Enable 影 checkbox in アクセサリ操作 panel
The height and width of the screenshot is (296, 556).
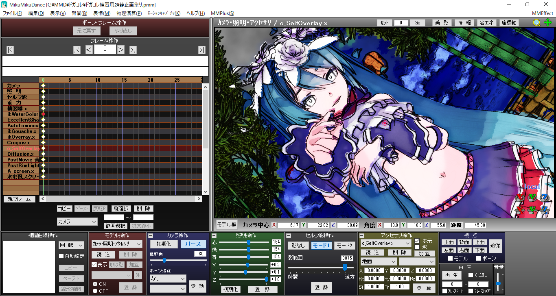[417, 247]
